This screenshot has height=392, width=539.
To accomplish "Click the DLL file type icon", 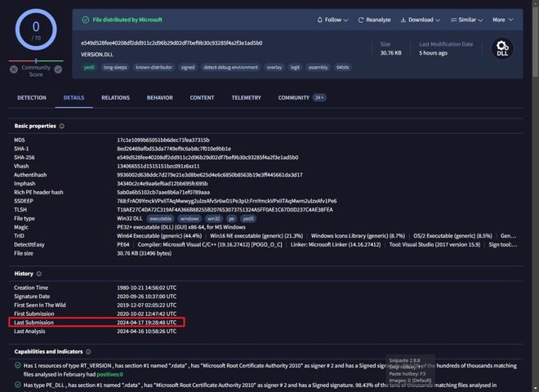I will click(502, 48).
